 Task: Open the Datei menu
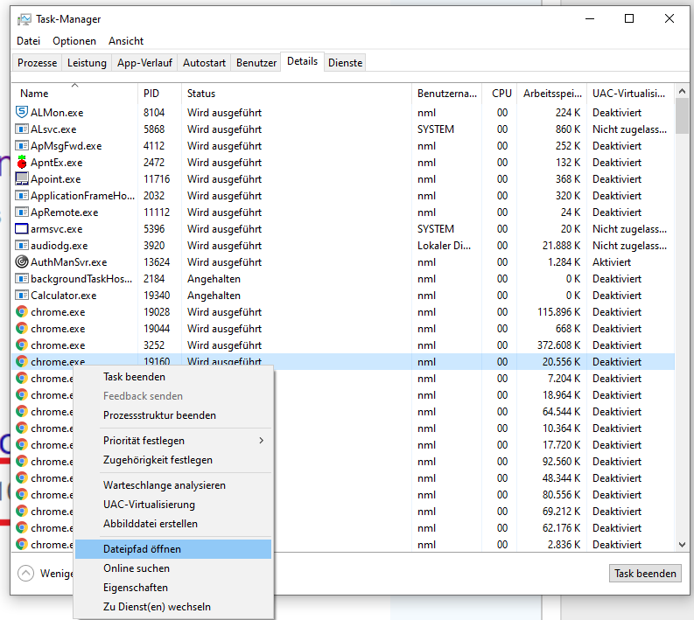point(28,41)
